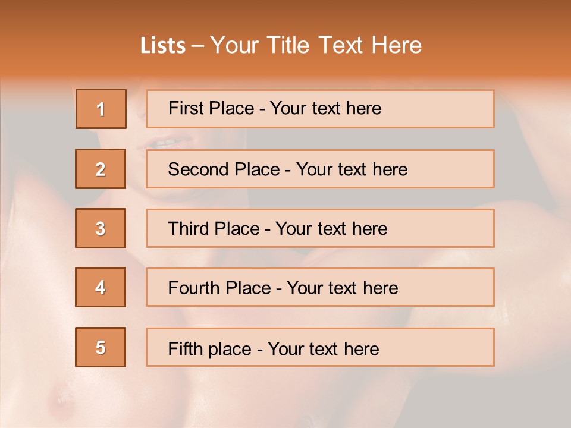
Task: Click 'Your text here' in Third Place row
Action: (331, 229)
